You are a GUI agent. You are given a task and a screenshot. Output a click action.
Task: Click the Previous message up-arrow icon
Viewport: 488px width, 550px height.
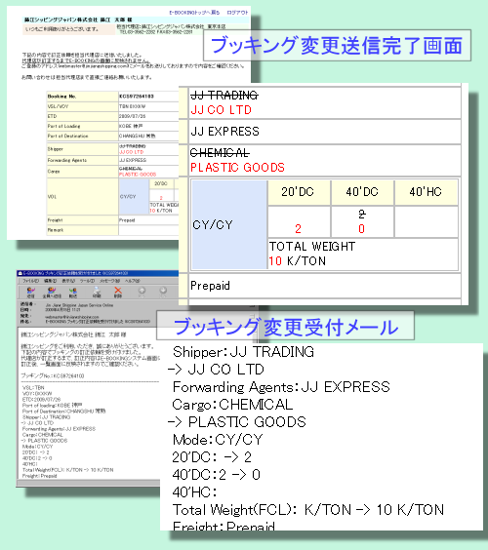tap(142, 290)
